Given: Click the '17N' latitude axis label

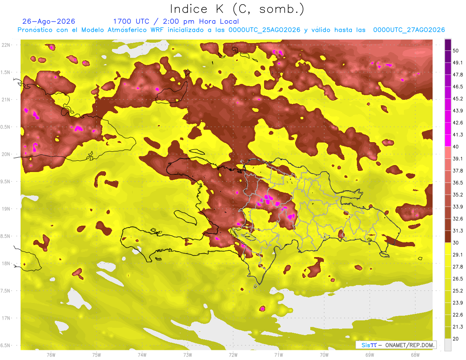Looking at the screenshot, I should [7, 318].
